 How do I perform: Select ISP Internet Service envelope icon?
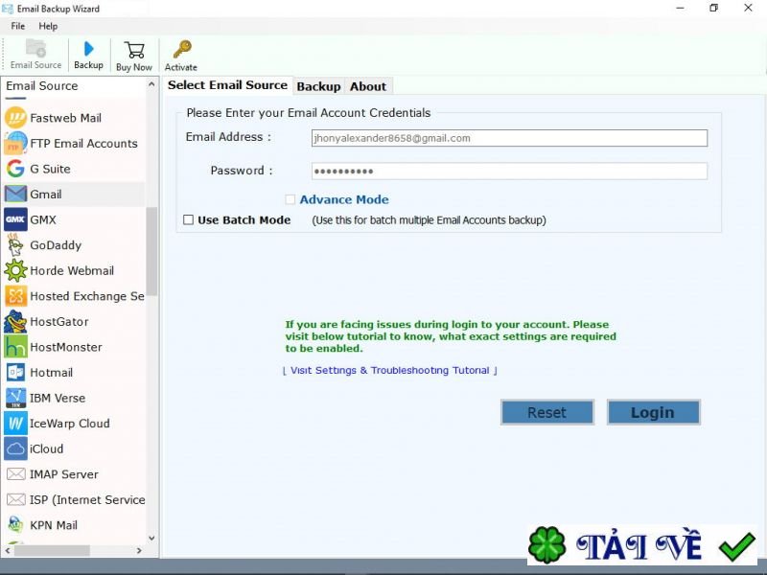pos(15,499)
